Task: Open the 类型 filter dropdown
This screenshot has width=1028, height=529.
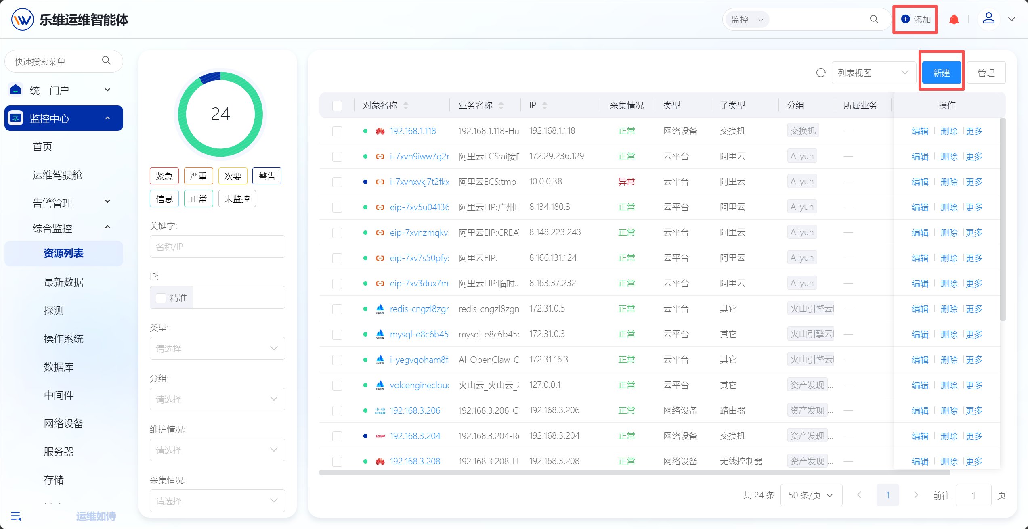Action: 217,348
